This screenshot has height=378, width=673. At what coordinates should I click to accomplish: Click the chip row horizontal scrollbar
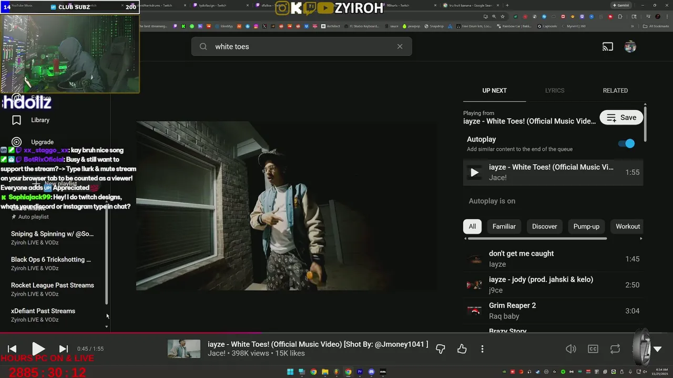(x=537, y=238)
